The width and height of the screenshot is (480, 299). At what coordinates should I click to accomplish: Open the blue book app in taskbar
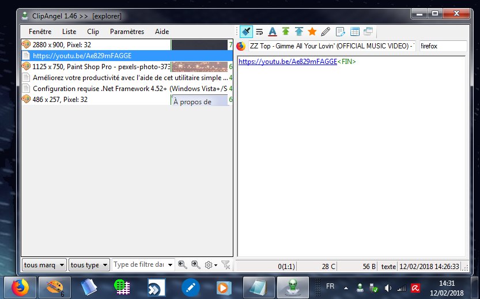point(89,287)
